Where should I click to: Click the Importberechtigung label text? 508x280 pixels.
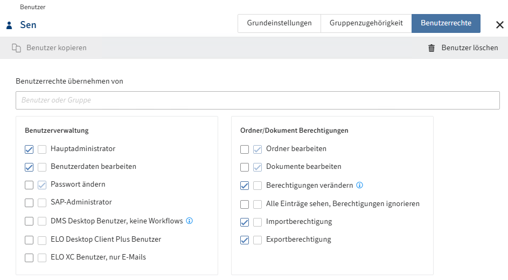click(x=299, y=222)
